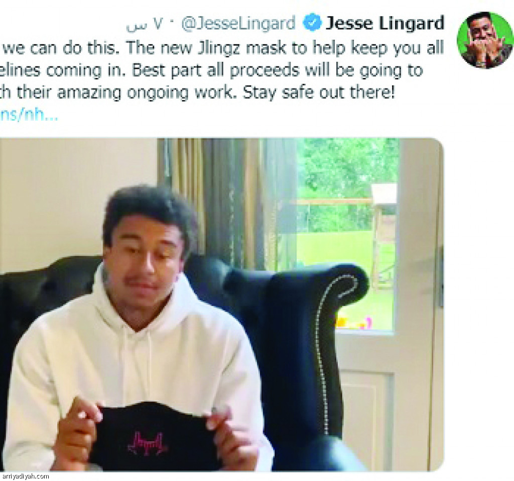Click the arriyadiyah.com watermark
This screenshot has height=481, width=514.
(25, 476)
